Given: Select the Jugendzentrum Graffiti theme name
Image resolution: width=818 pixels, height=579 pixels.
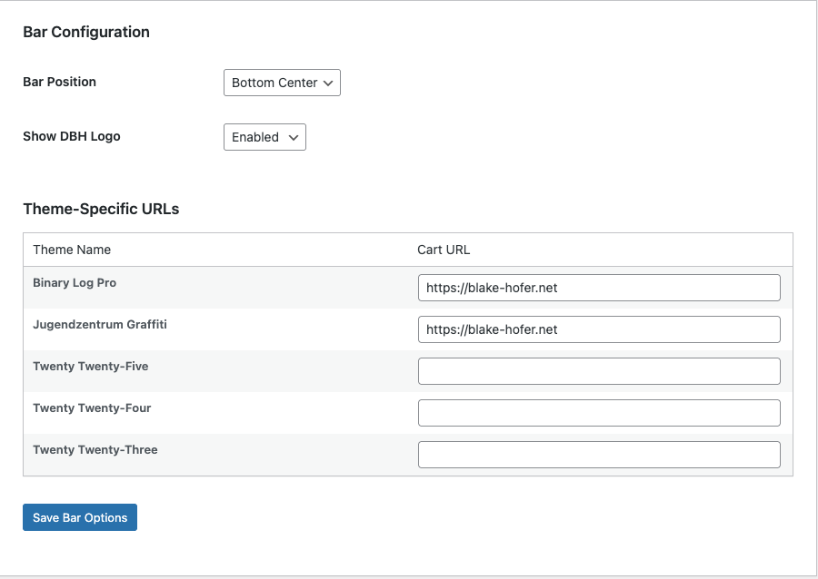Looking at the screenshot, I should pyautogui.click(x=99, y=325).
